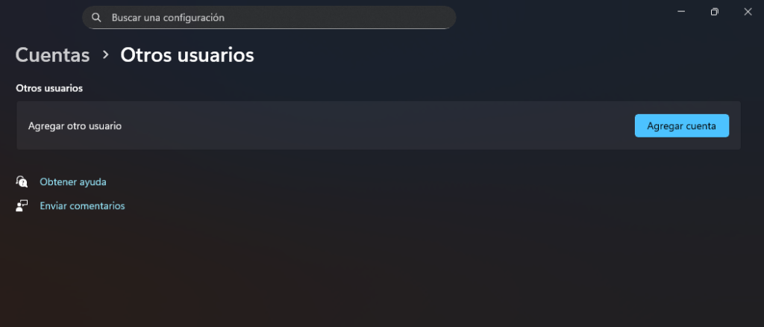764x327 pixels.
Task: Click the Obtener ayuda help icon
Action: pyautogui.click(x=22, y=181)
